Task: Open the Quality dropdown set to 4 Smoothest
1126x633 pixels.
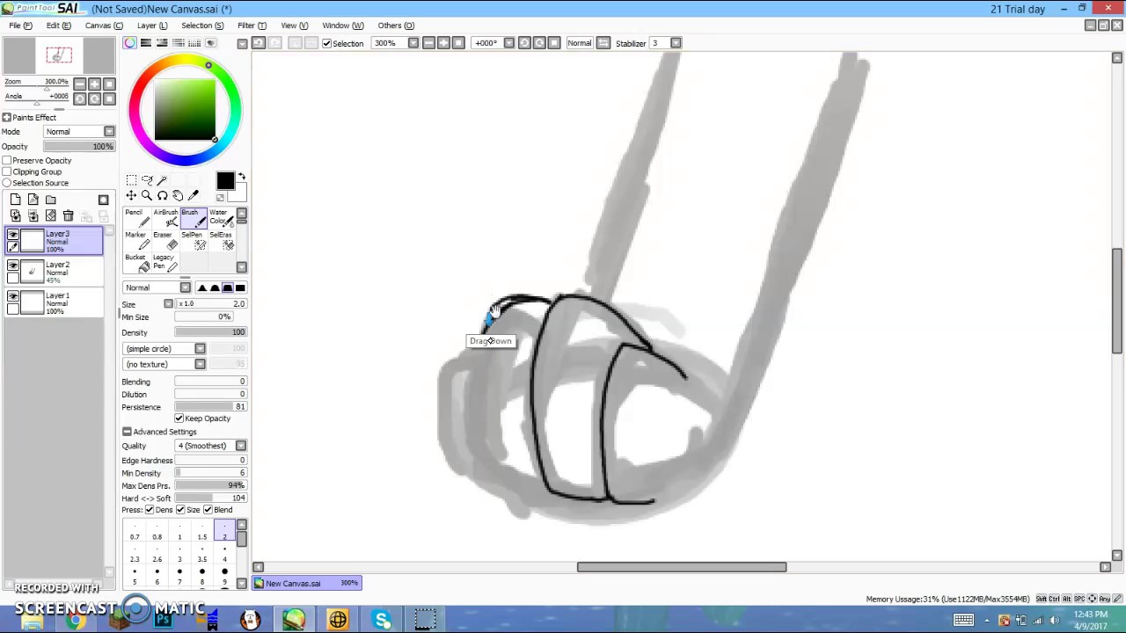Action: (240, 446)
